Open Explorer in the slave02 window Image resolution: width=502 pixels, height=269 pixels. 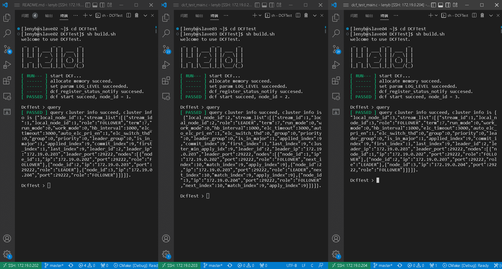click(x=7, y=18)
